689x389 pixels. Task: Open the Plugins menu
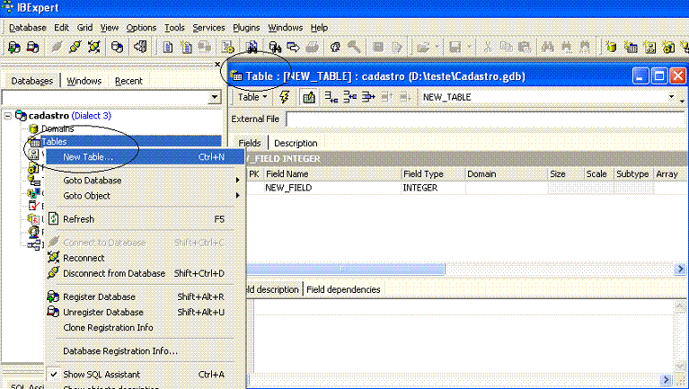[x=246, y=27]
